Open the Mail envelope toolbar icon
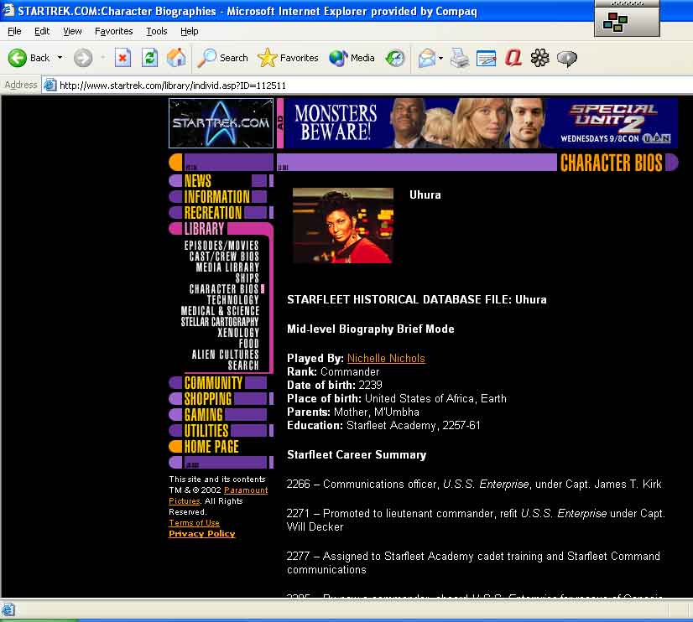Image resolution: width=693 pixels, height=622 pixels. (427, 58)
